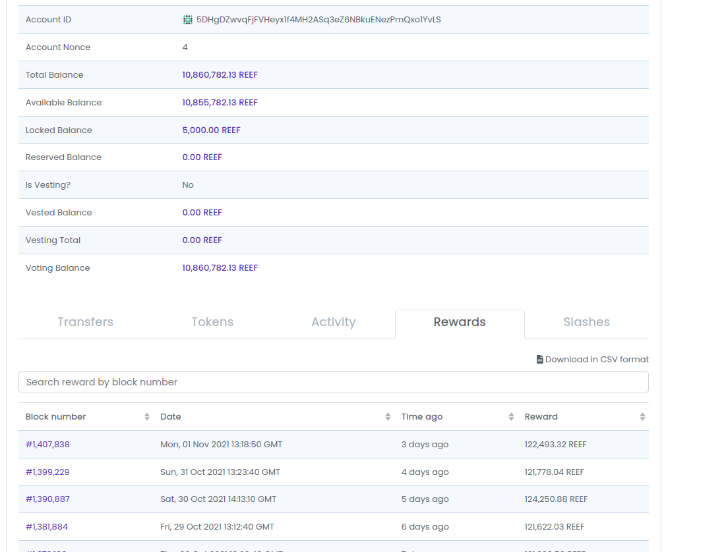
Task: Click the reward search input field
Action: [333, 382]
